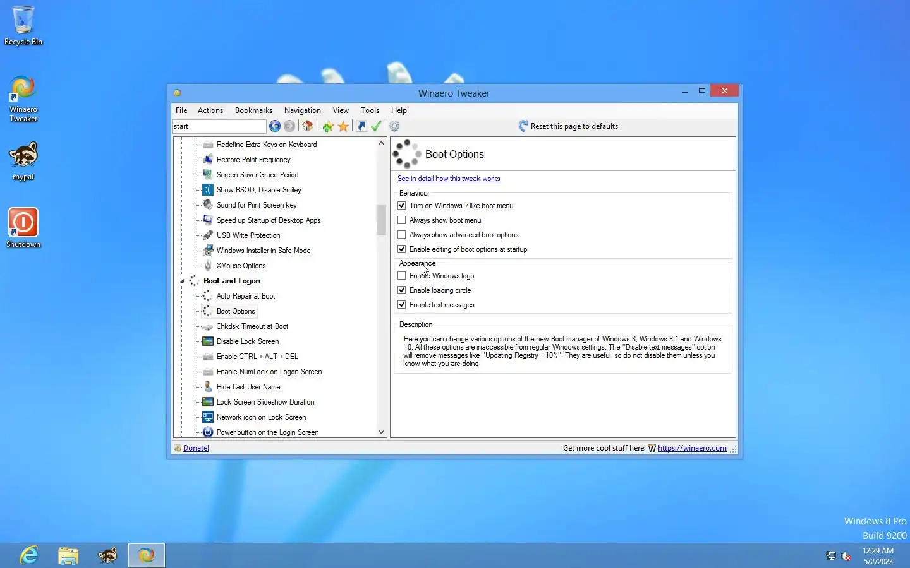
Task: Click the green checkmark toolbar icon
Action: click(376, 126)
